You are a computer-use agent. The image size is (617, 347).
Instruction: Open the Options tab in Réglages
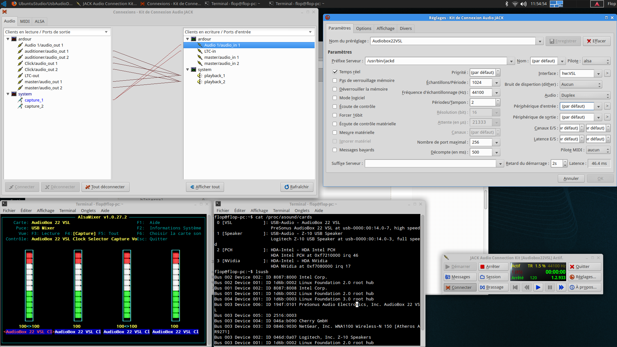tap(363, 29)
